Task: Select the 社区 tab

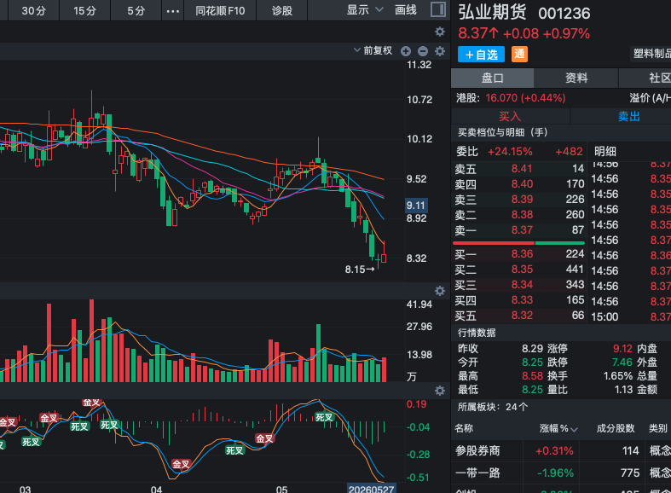Action: [x=645, y=78]
